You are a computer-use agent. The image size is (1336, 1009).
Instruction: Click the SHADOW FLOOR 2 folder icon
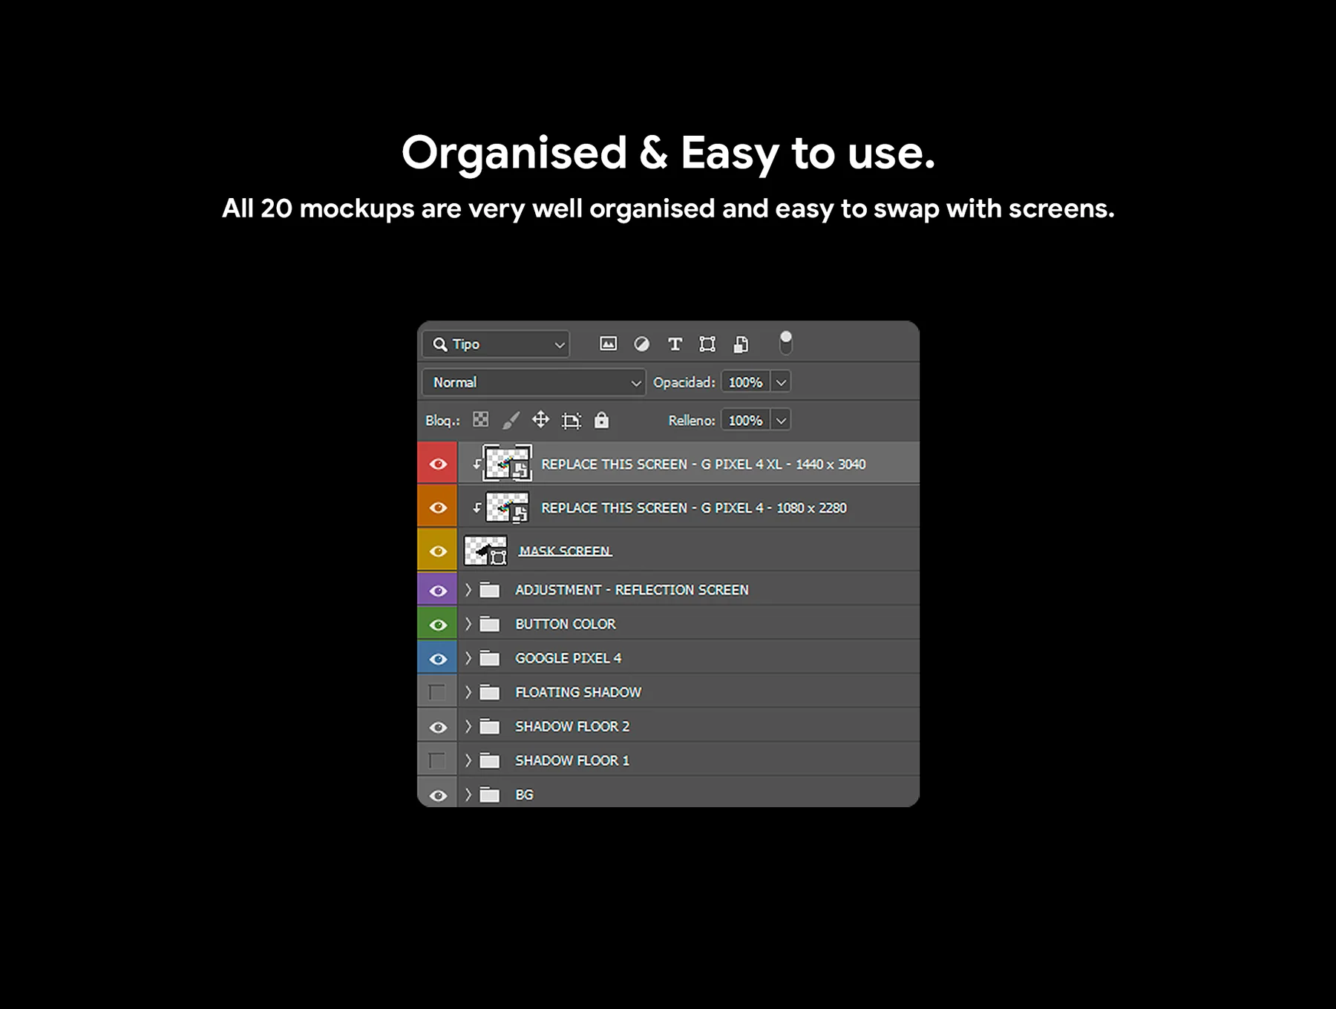(490, 726)
